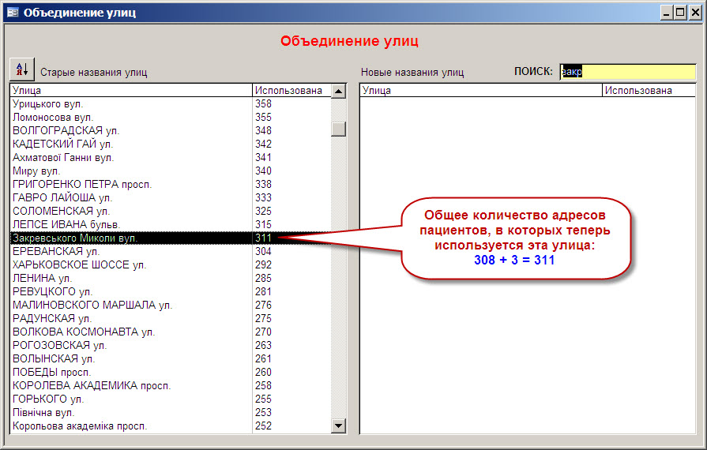Select row 'РЕВУЦКОГО ул.'
707x450 pixels.
(171, 291)
